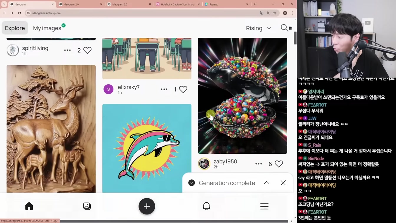Image resolution: width=396 pixels, height=223 pixels.
Task: Dismiss the Generation complete notification
Action: pyautogui.click(x=283, y=183)
